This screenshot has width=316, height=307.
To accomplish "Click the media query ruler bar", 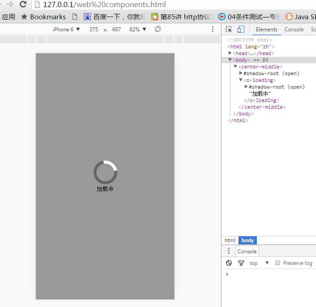I will (110, 40).
